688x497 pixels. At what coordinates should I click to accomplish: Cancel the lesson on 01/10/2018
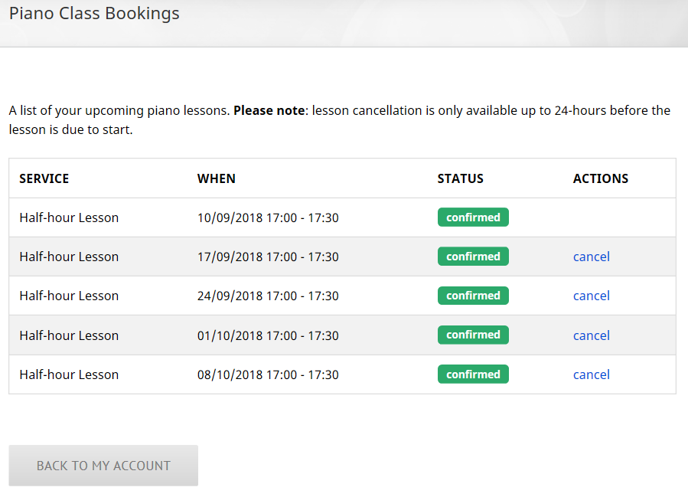pos(591,335)
